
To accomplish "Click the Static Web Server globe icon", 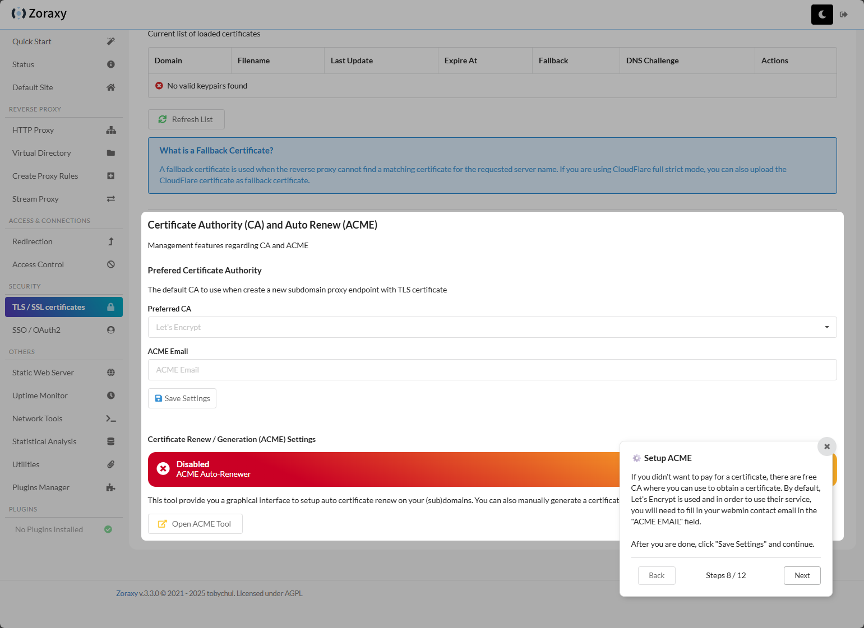I will click(111, 373).
